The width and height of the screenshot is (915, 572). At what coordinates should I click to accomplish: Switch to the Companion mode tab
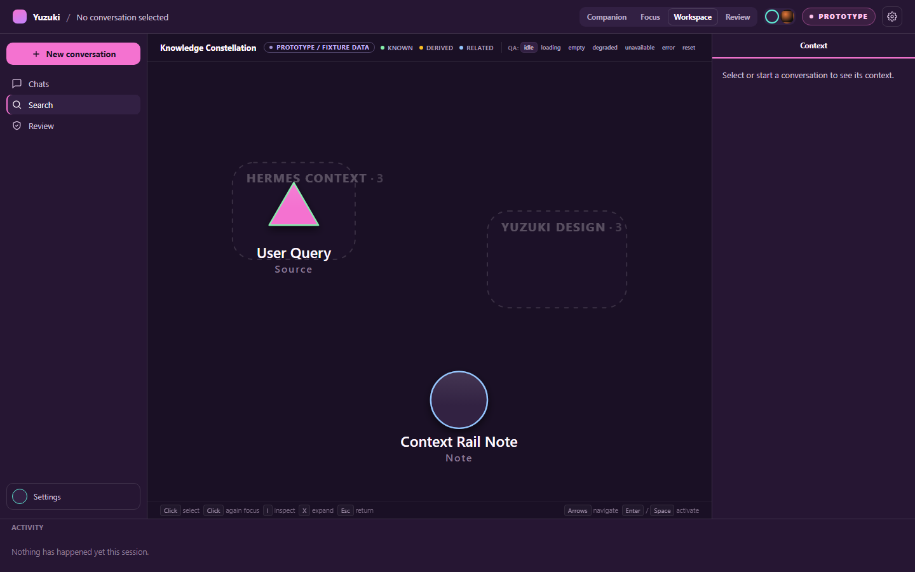pyautogui.click(x=606, y=17)
